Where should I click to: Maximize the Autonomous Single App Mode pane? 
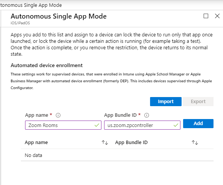[x=206, y=16]
